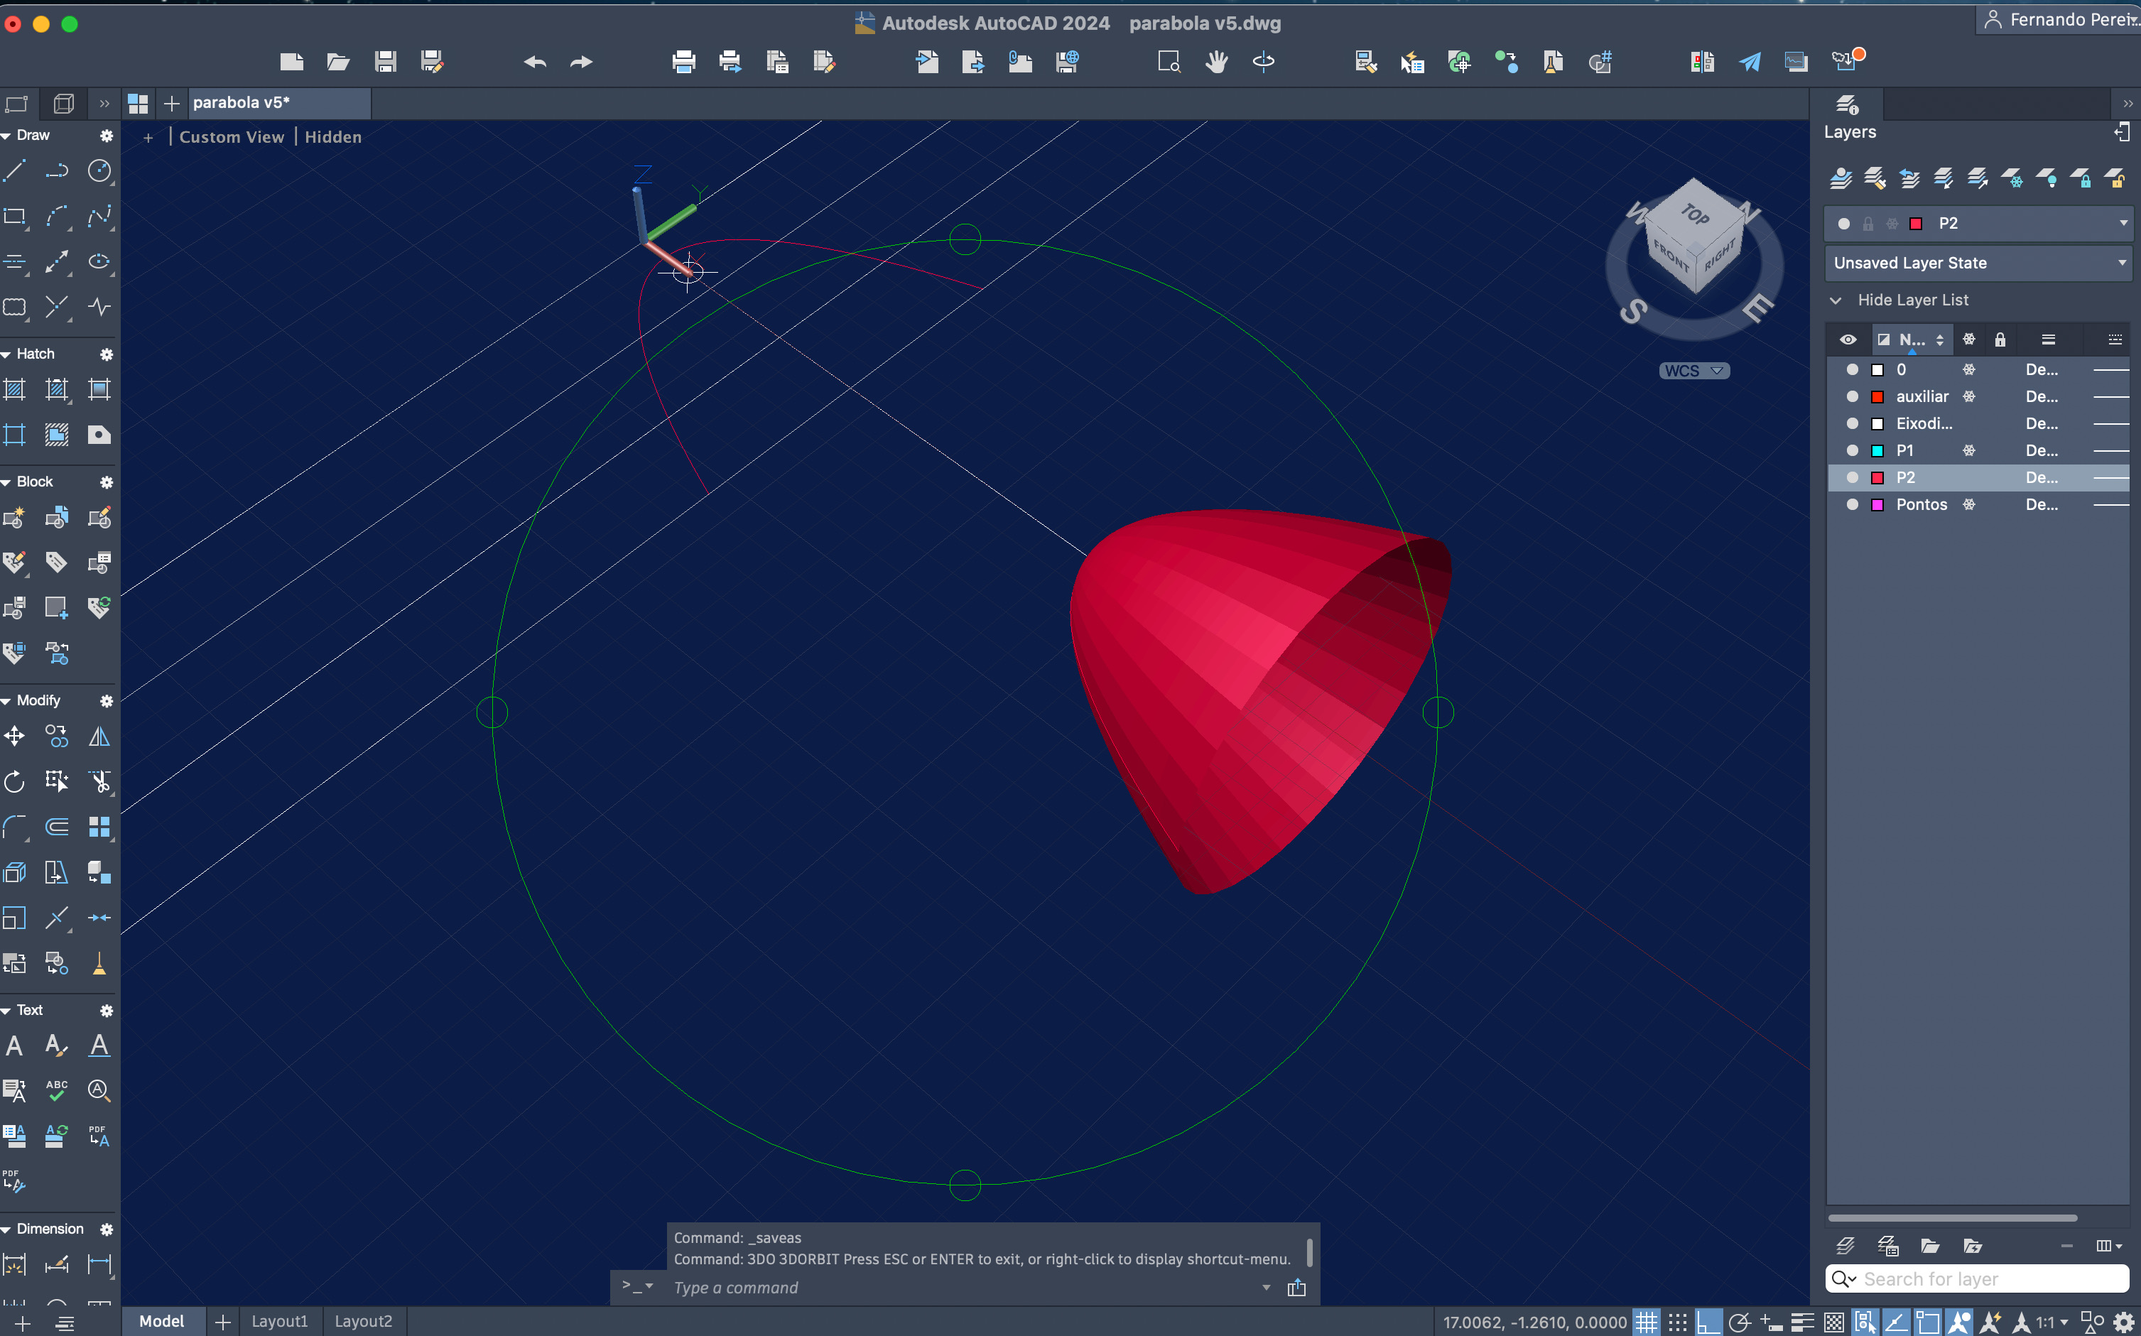This screenshot has width=2141, height=1336.
Task: Select the Rotate tool in Modify
Action: click(15, 781)
